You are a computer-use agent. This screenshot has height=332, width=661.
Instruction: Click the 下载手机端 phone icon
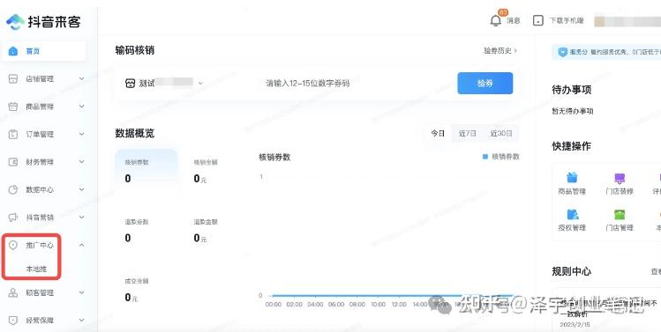(x=538, y=20)
